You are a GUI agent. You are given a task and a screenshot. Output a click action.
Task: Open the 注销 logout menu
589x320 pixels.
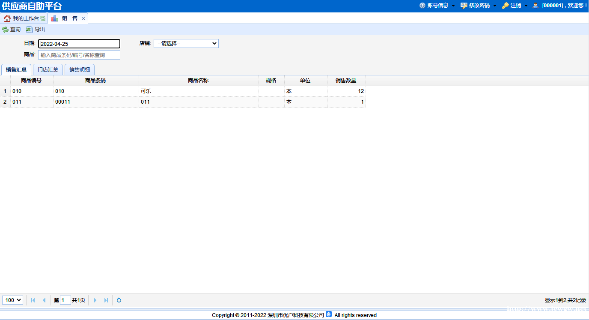pyautogui.click(x=515, y=6)
